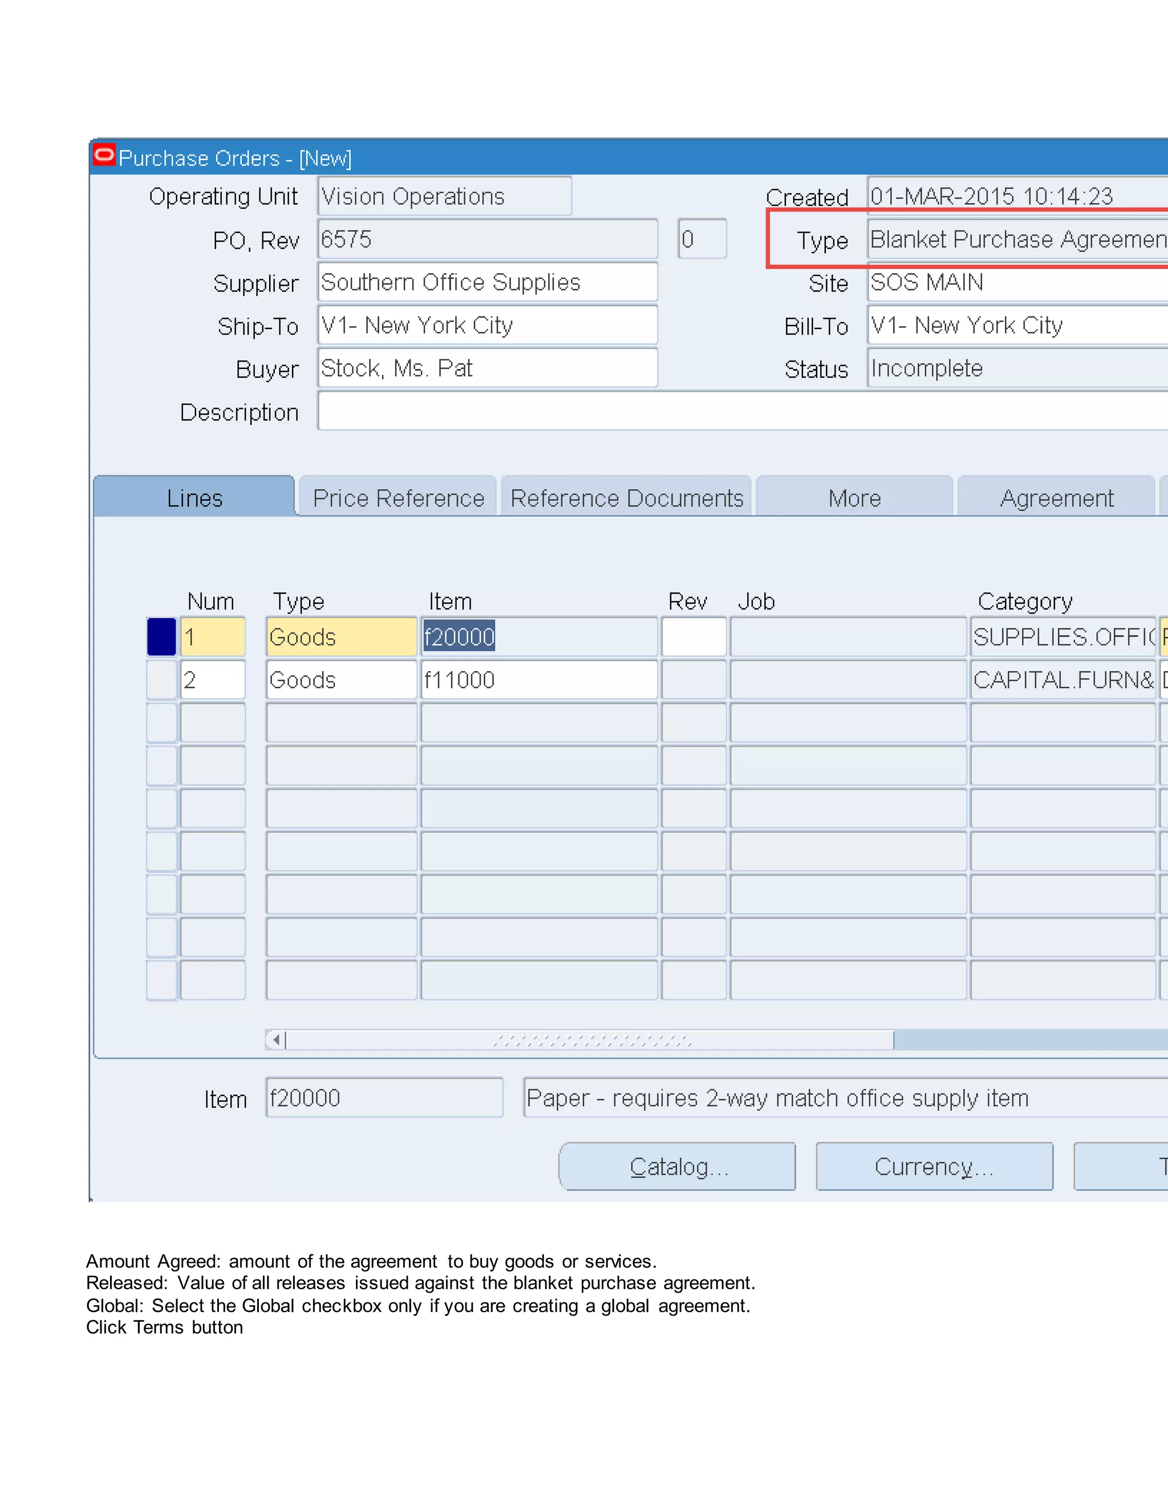Click the Type cell Goods on line 2

point(342,680)
